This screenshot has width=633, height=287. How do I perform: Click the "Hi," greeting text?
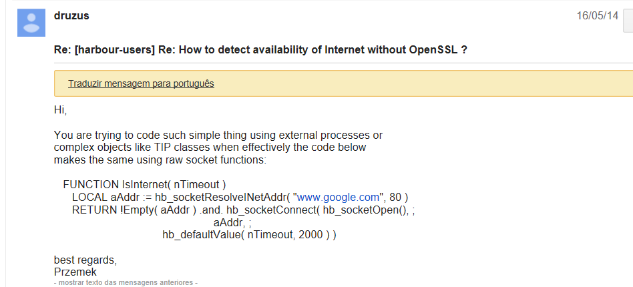61,109
